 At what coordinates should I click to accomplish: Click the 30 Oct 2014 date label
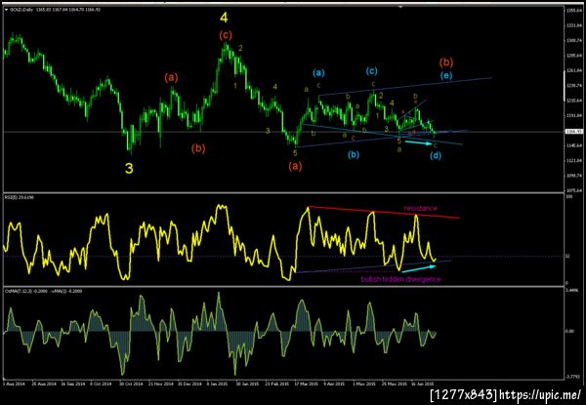point(131,384)
